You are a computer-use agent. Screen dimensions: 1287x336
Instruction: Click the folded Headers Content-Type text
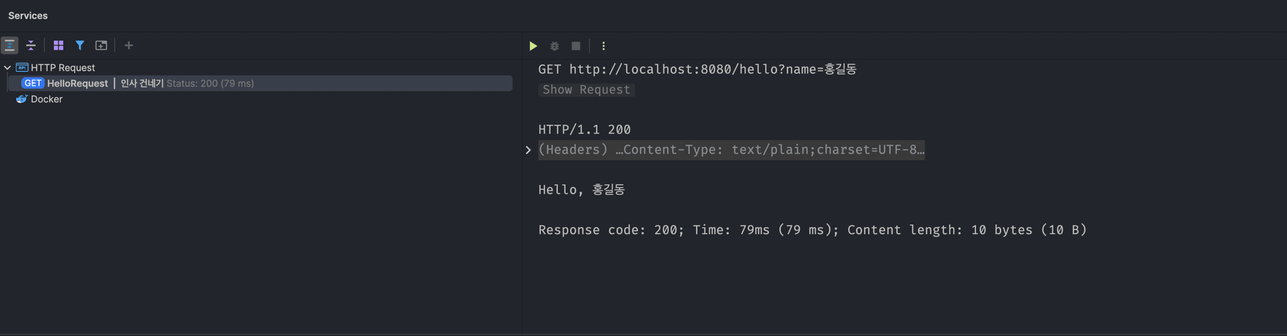(x=731, y=150)
